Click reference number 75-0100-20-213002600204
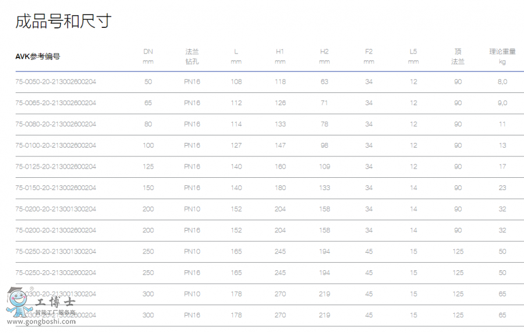The height and width of the screenshot is (333, 524). 56,145
